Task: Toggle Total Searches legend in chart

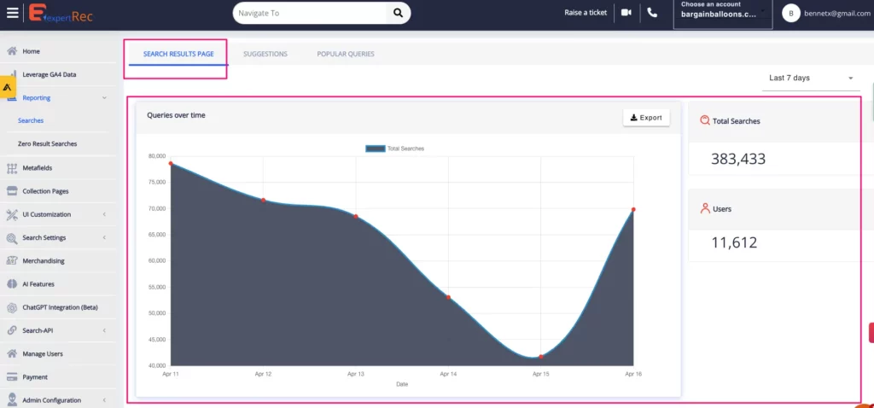Action: [394, 149]
